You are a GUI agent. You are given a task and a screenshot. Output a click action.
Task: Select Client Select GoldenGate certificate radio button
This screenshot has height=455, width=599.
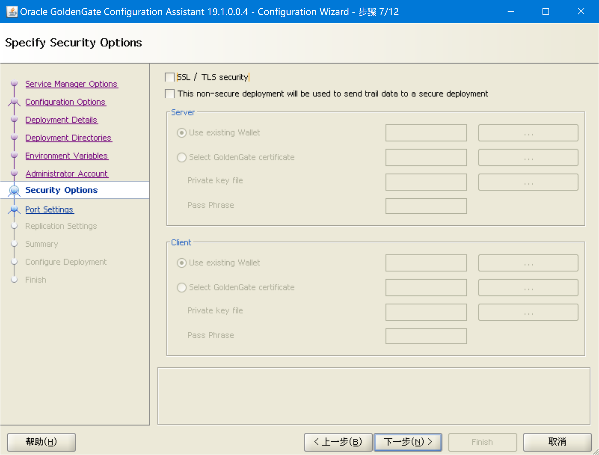click(181, 287)
